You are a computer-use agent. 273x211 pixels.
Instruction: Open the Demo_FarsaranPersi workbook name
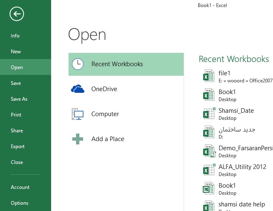(x=246, y=148)
